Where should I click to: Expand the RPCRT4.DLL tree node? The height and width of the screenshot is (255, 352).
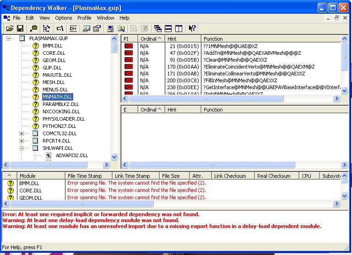tap(22, 141)
